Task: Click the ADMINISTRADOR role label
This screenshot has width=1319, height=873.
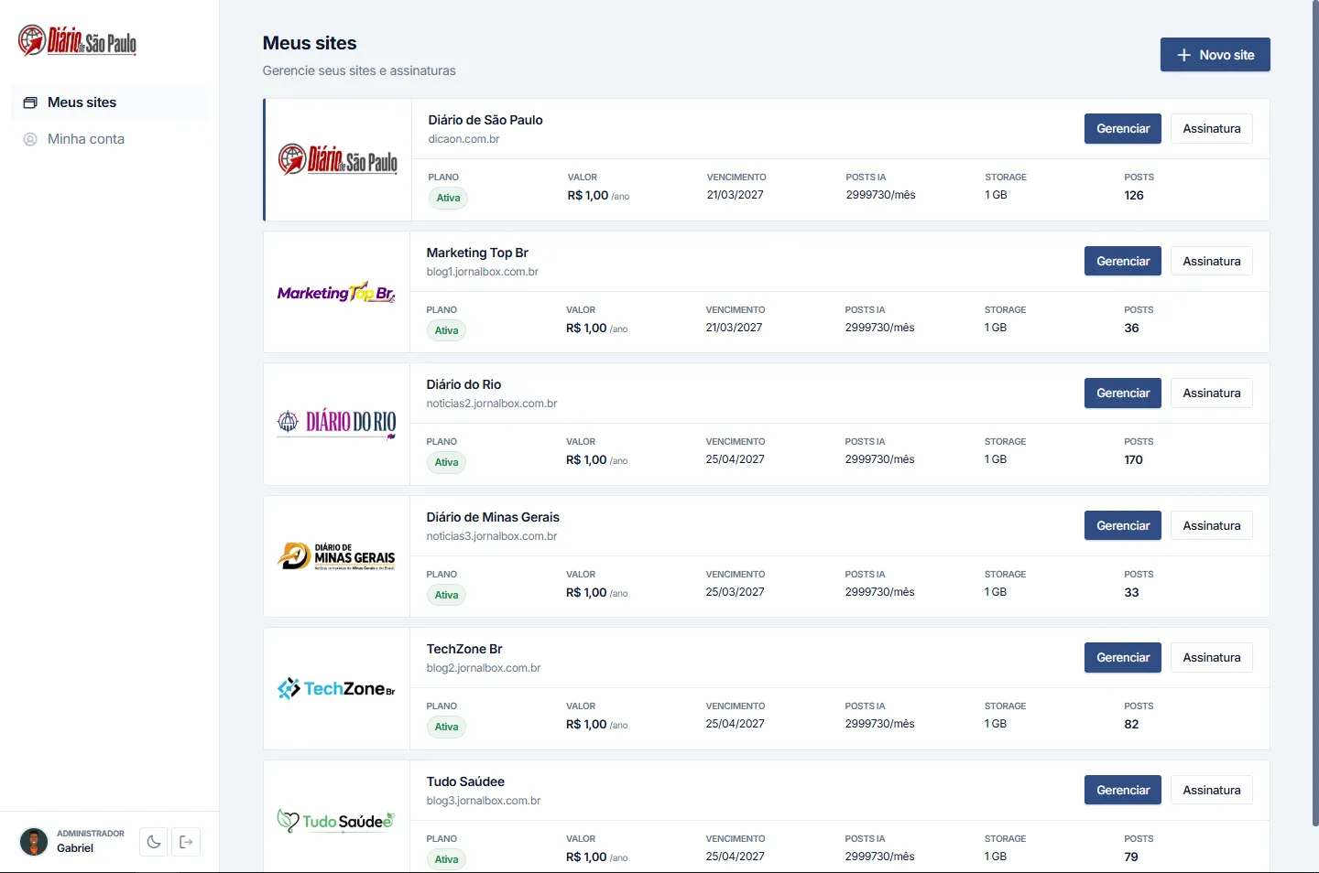Action: pyautogui.click(x=91, y=834)
